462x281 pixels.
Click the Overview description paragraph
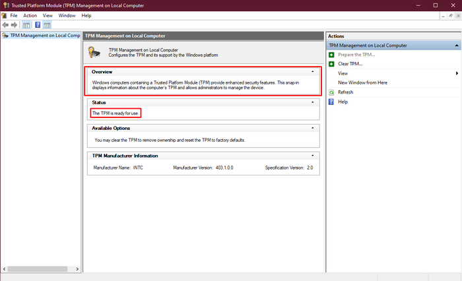click(195, 85)
